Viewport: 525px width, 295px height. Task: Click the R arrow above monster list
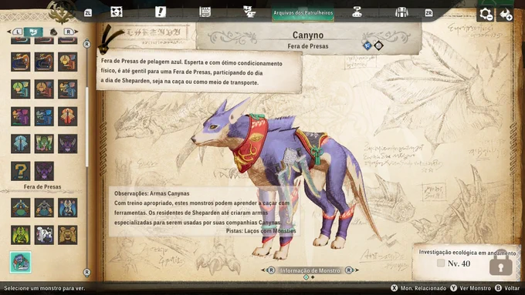click(71, 32)
